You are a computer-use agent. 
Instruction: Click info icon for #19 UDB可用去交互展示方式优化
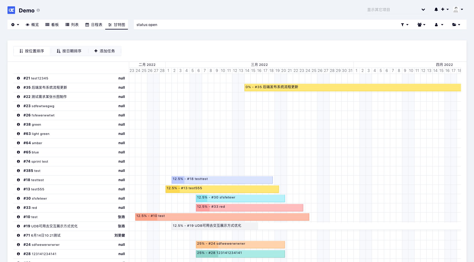coord(18,226)
